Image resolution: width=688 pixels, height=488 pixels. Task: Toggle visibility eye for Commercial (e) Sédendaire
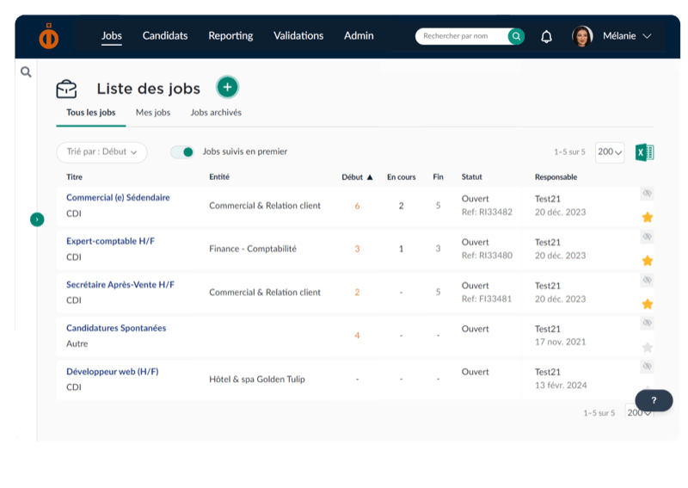pyautogui.click(x=647, y=193)
